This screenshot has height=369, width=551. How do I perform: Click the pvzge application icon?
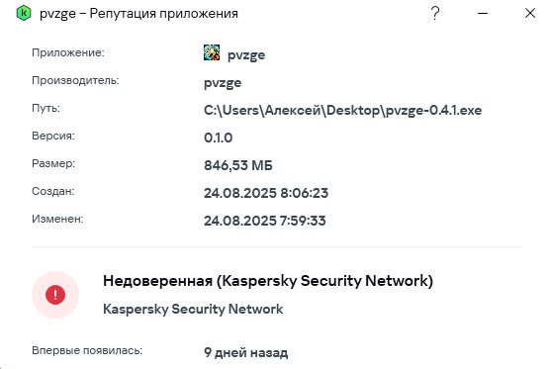coord(212,52)
